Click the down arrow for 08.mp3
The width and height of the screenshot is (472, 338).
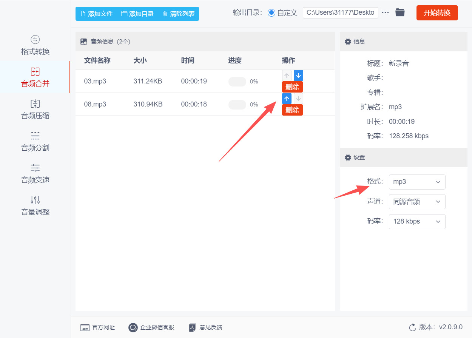(298, 99)
